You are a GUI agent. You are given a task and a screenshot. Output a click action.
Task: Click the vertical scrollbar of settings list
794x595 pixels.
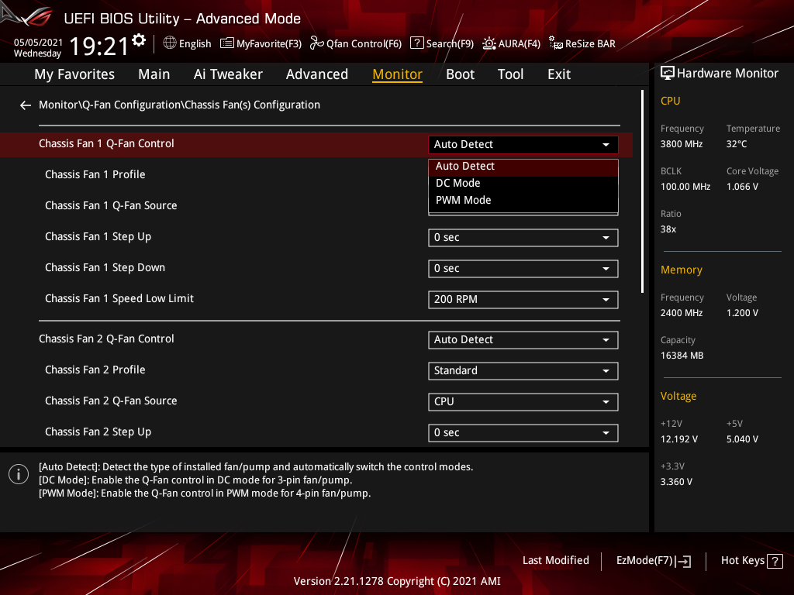tap(642, 191)
